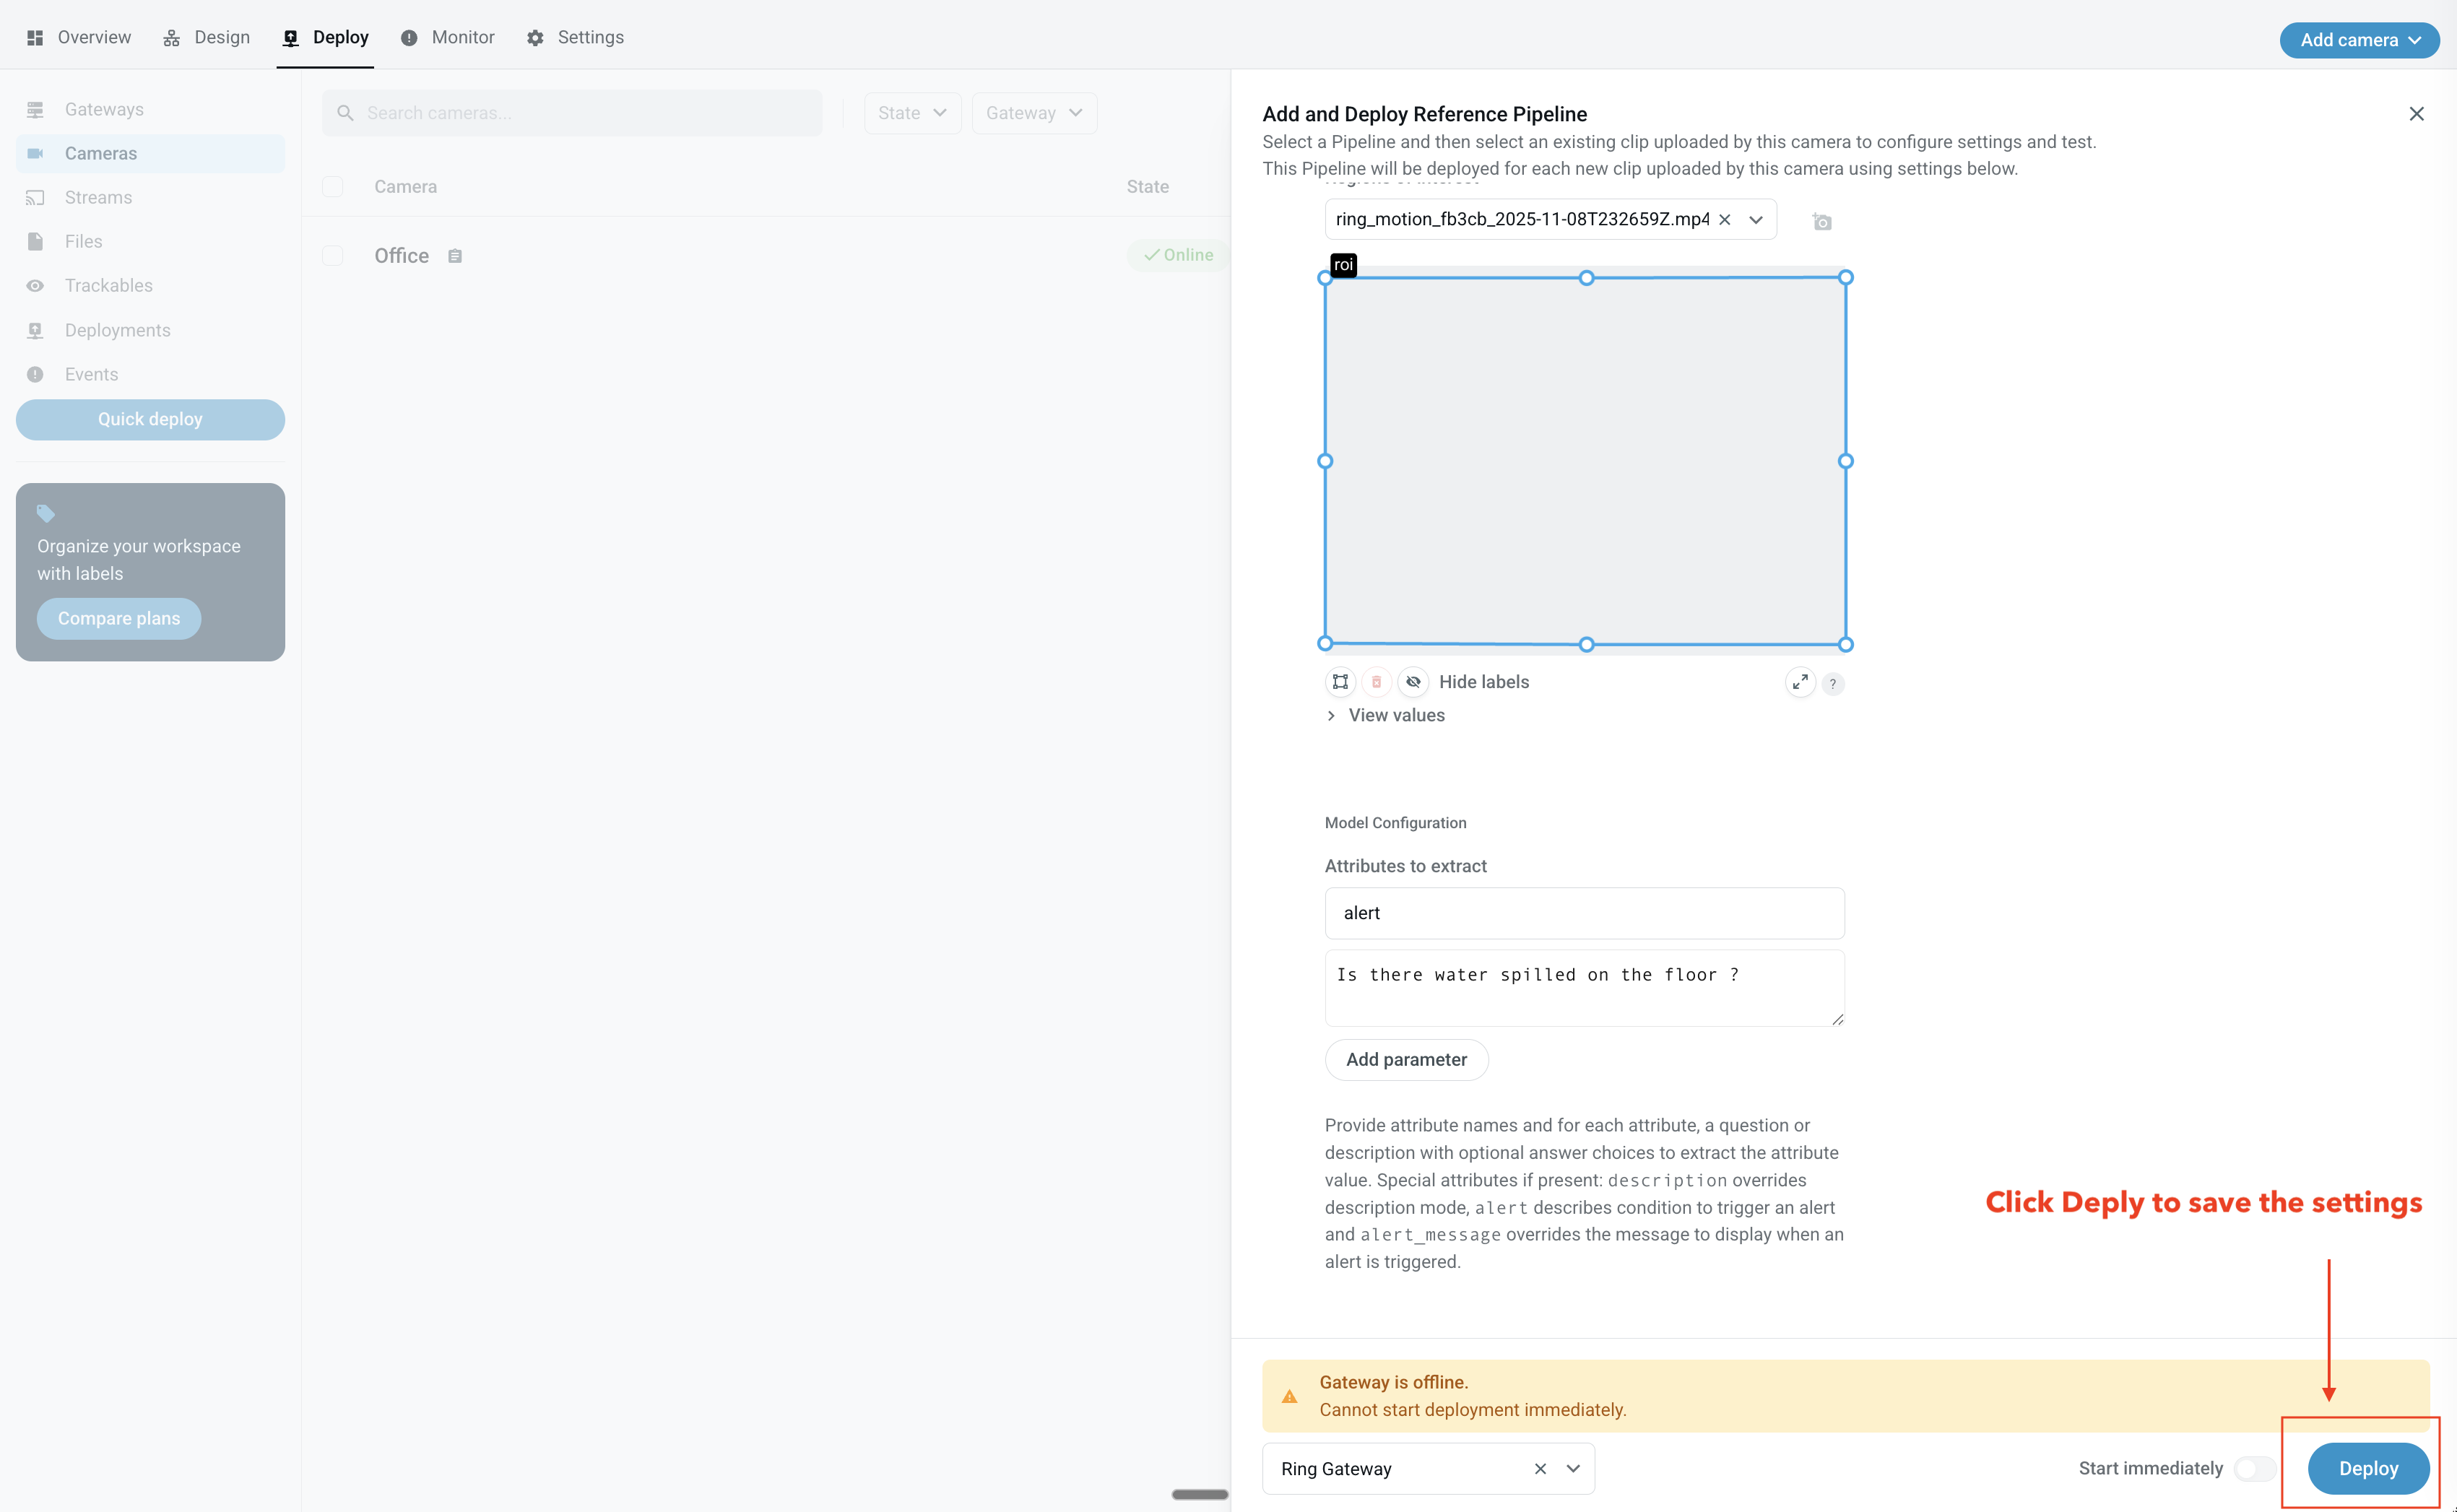The width and height of the screenshot is (2457, 1512).
Task: Click the Add parameter button
Action: click(x=1406, y=1059)
